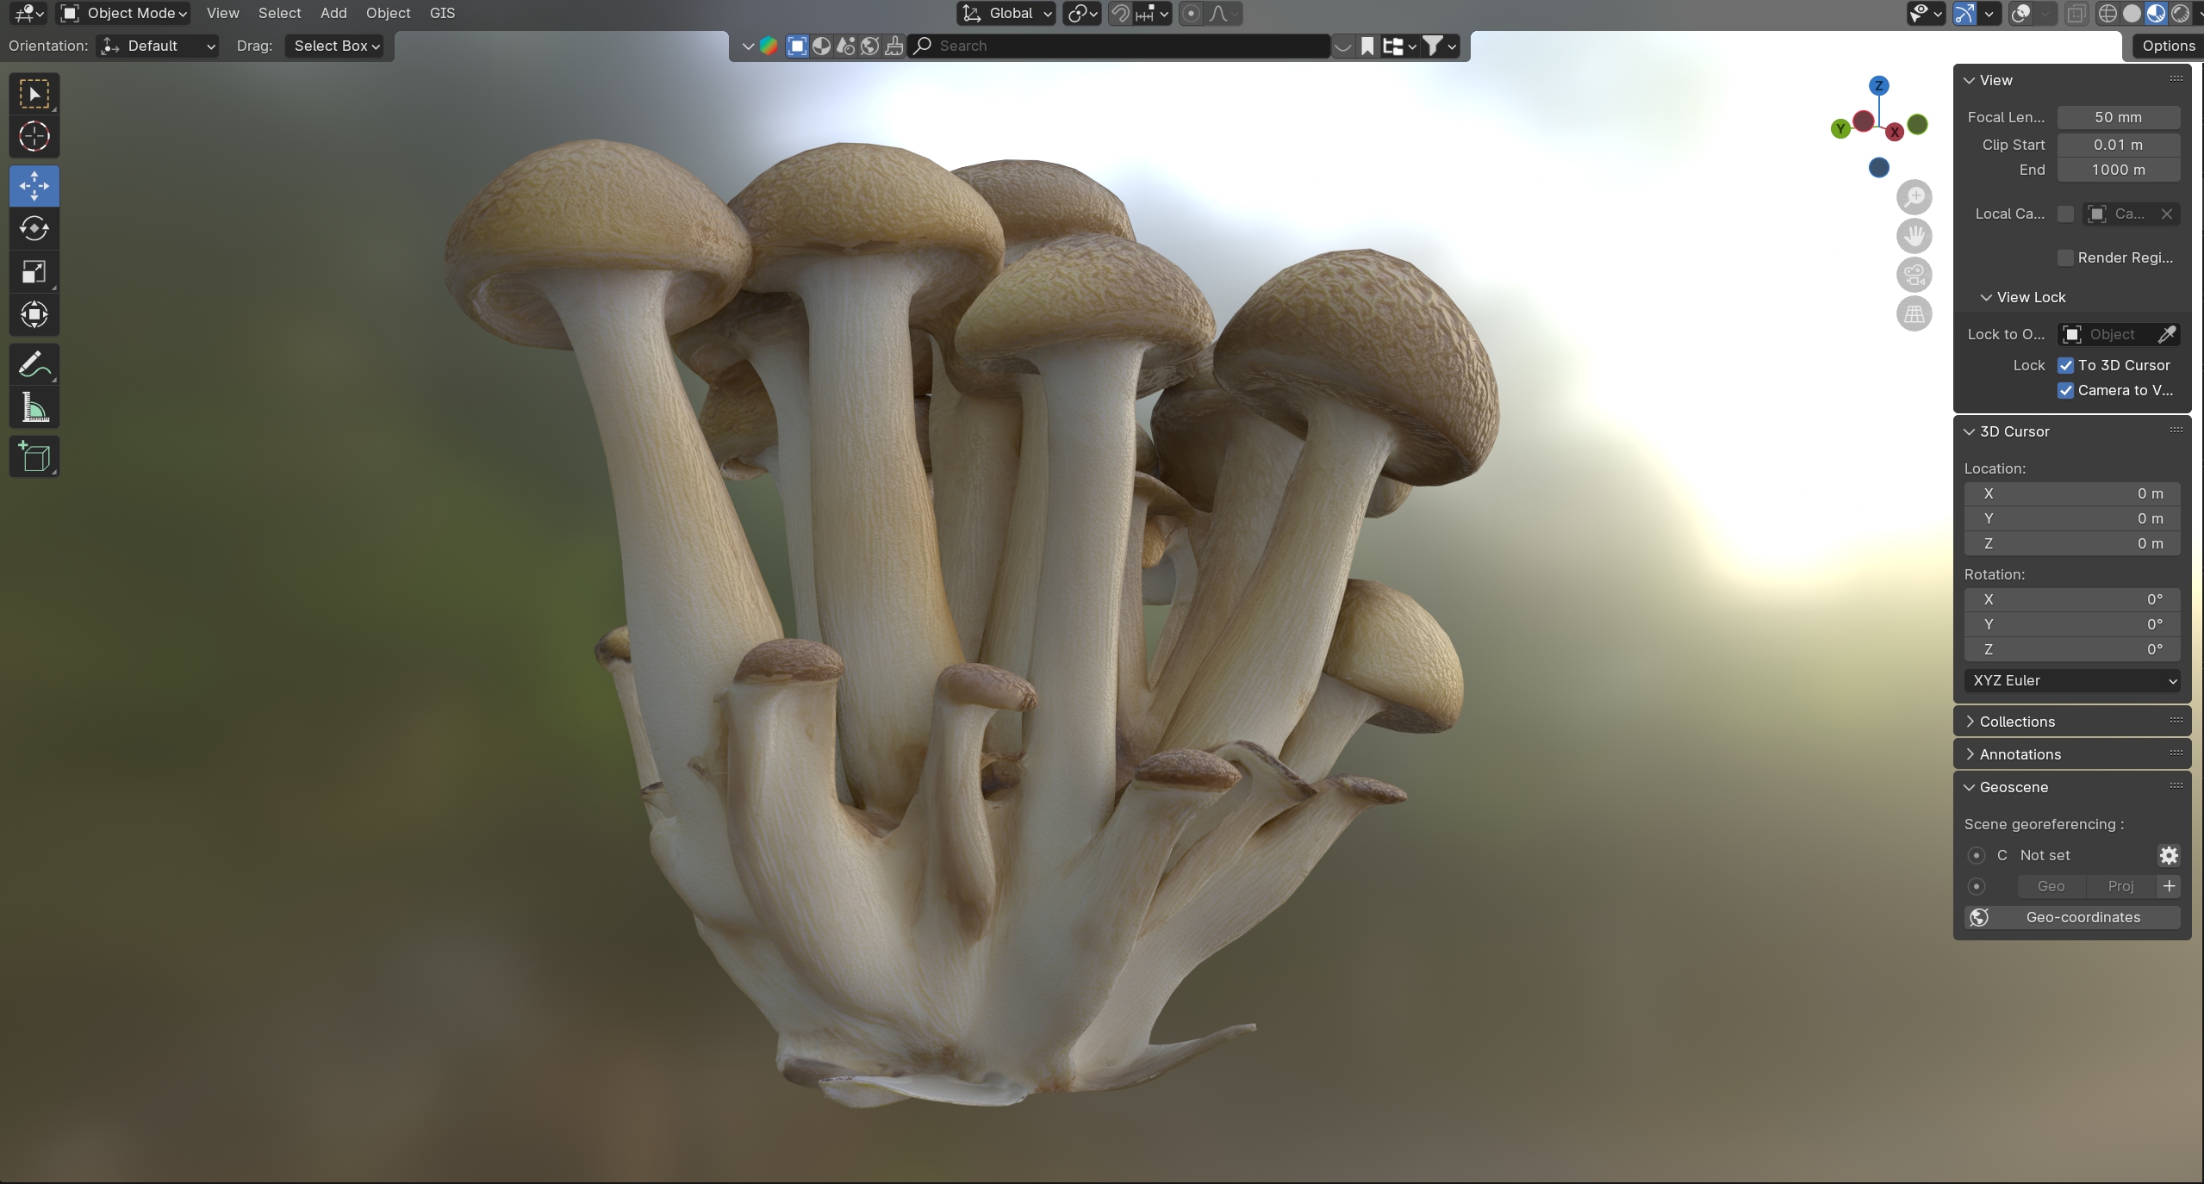Viewport: 2204px width, 1184px height.
Task: Choose the Scale tool
Action: click(34, 272)
